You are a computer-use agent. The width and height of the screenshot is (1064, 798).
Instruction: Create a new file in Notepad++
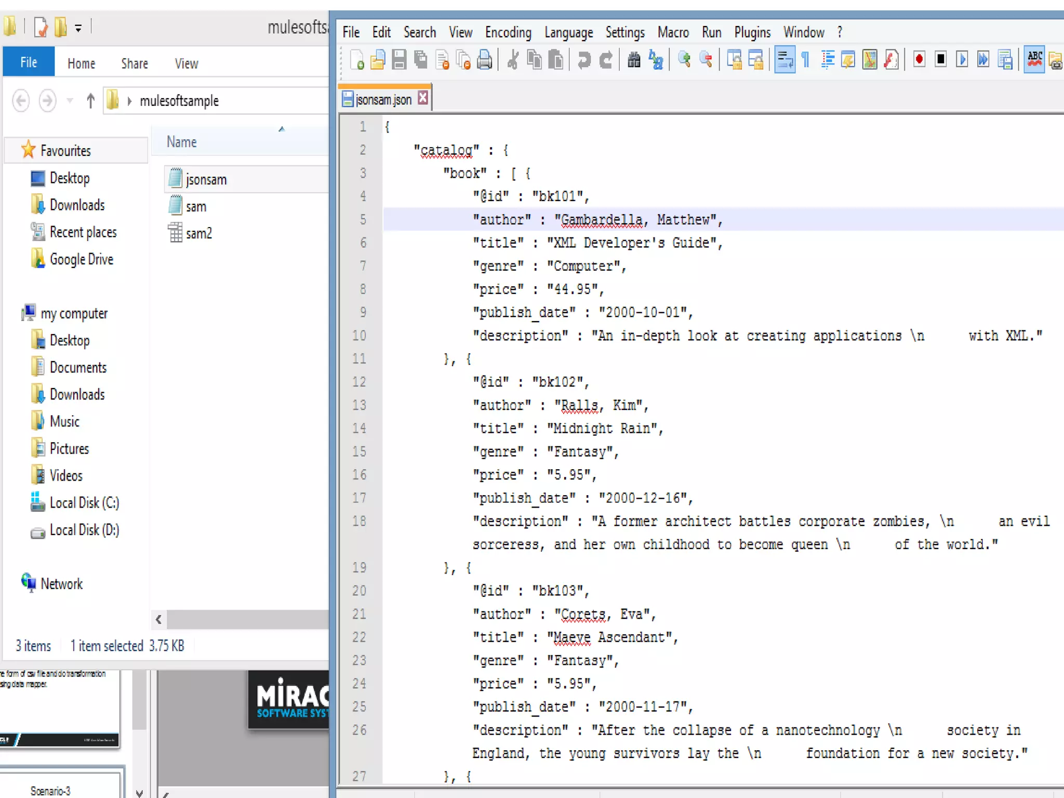click(x=357, y=60)
